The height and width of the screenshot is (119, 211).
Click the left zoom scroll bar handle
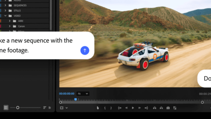60,102
